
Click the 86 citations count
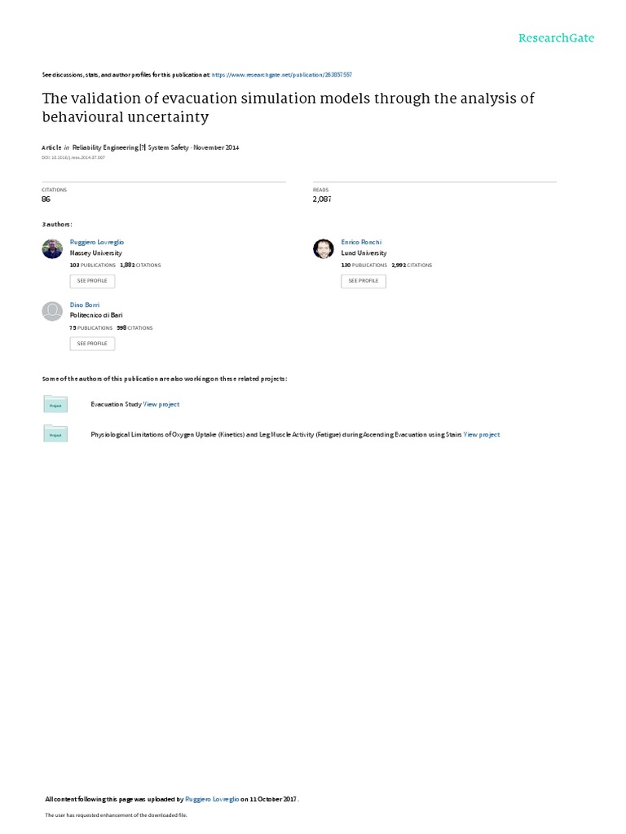click(46, 199)
